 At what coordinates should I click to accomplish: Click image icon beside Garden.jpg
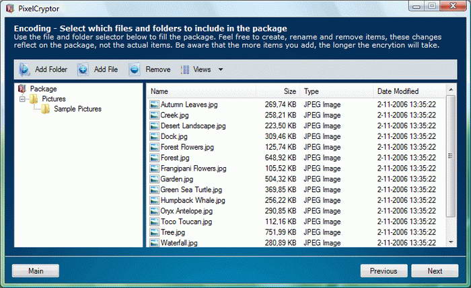pos(154,179)
